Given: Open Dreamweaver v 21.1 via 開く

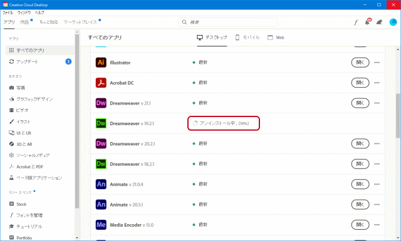Looking at the screenshot, I should (x=360, y=103).
